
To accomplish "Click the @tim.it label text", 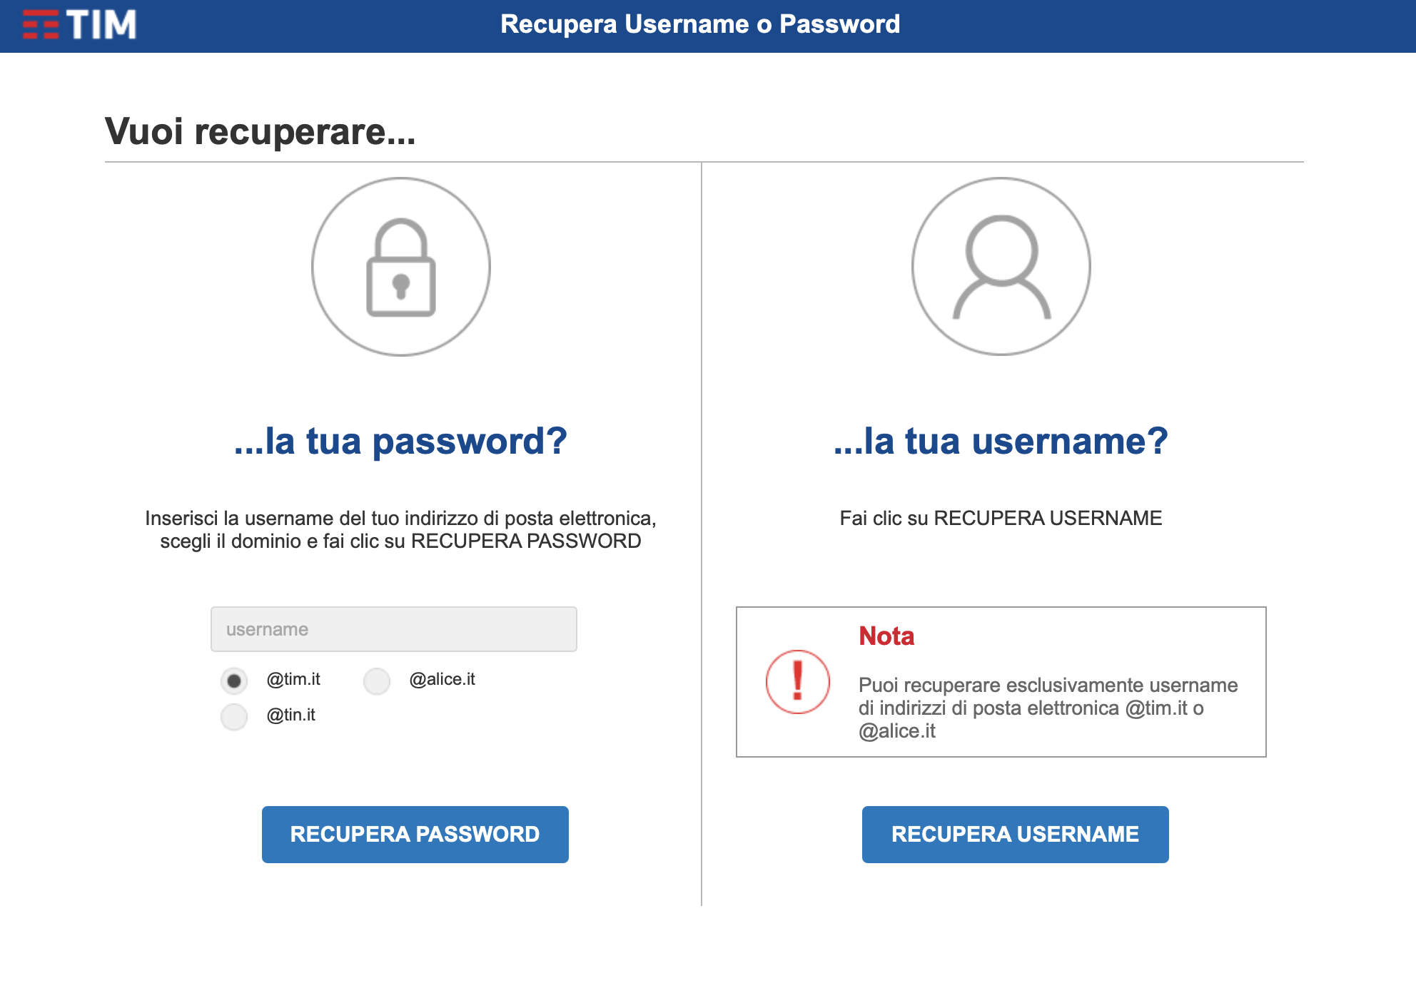I will coord(293,679).
